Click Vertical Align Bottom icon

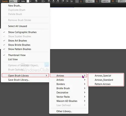tap(71, 1)
